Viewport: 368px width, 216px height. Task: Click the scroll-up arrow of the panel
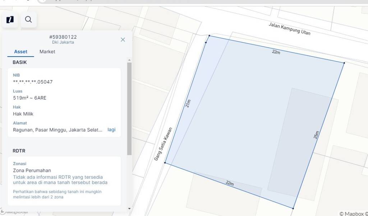coord(129,60)
